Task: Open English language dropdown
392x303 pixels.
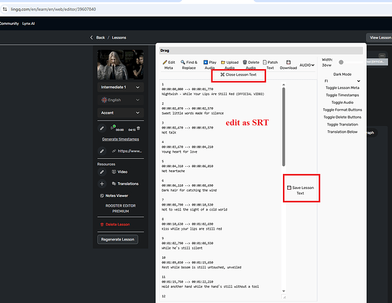Action: pos(121,100)
